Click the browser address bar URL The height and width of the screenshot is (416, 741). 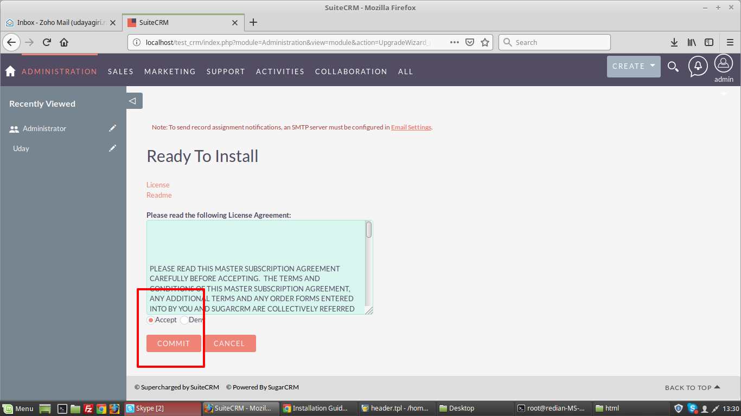point(288,42)
